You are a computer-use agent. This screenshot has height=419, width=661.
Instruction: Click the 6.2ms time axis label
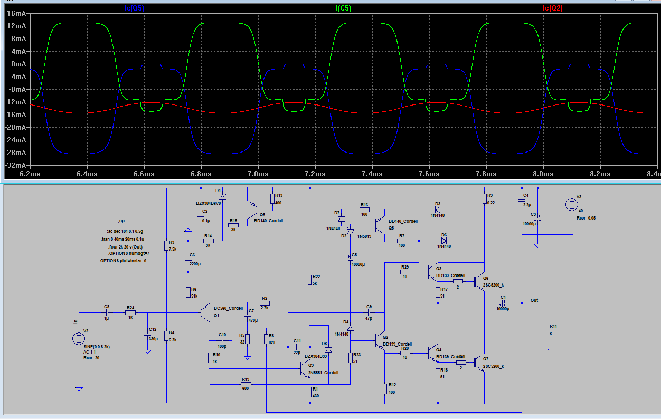click(29, 174)
